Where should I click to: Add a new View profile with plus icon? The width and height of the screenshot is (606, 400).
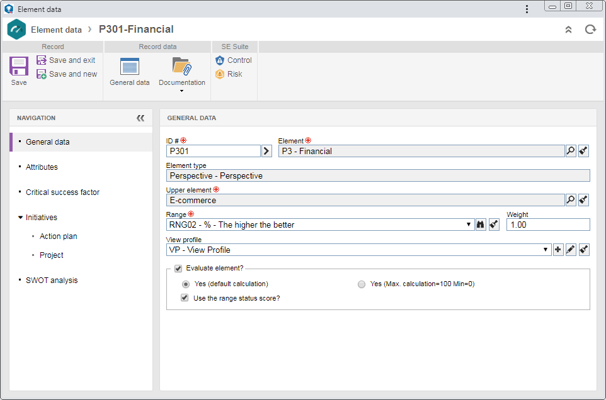point(558,250)
